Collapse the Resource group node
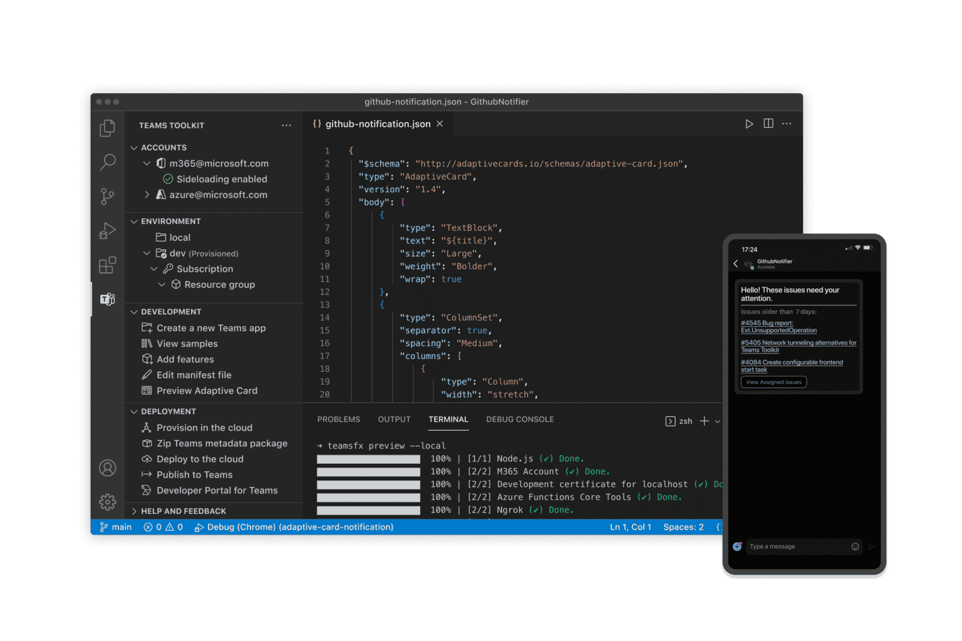Screen dimensions: 962x641 (x=162, y=285)
